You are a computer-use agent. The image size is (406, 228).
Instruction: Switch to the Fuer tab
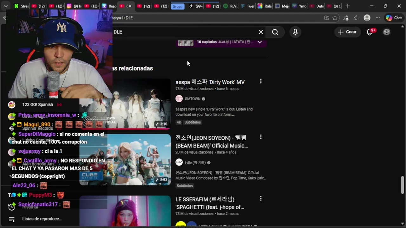[x=248, y=6]
